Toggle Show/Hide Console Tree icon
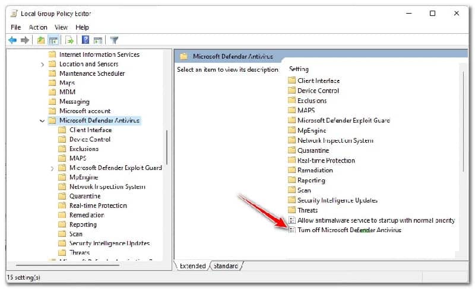 pos(53,40)
